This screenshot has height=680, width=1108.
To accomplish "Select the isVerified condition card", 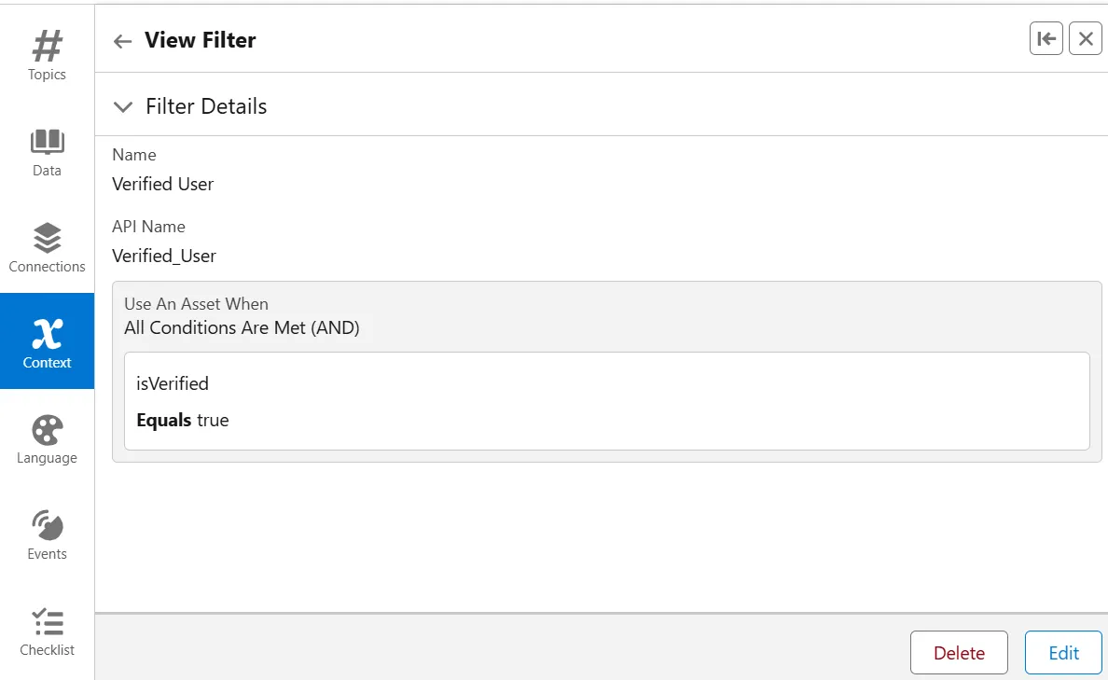I will pyautogui.click(x=606, y=401).
